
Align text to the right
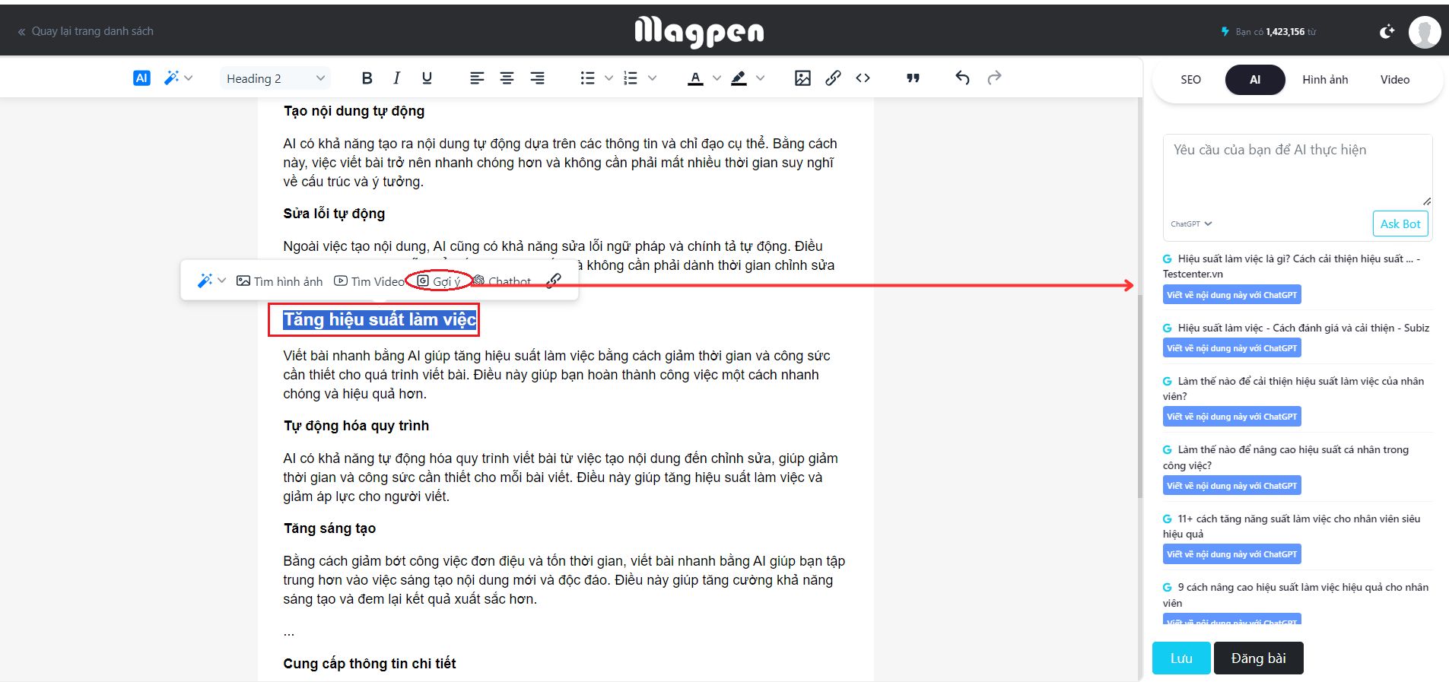point(537,78)
